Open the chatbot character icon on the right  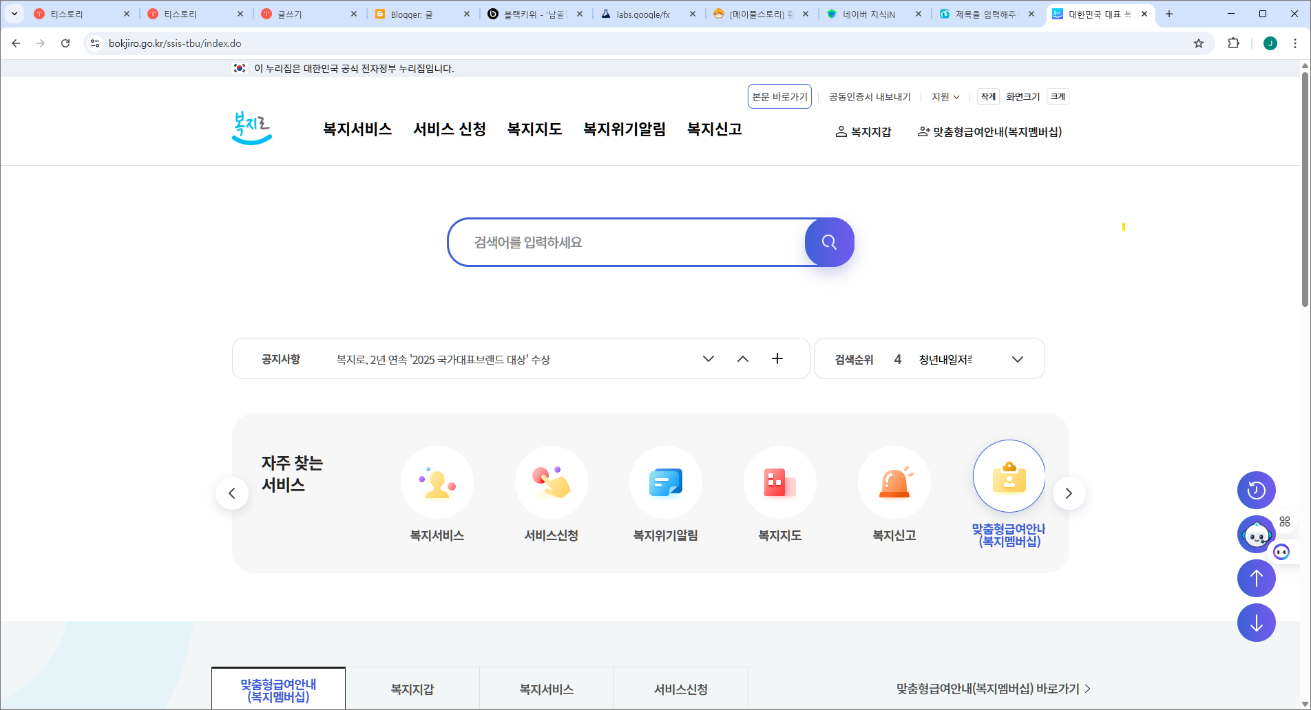[x=1255, y=535]
